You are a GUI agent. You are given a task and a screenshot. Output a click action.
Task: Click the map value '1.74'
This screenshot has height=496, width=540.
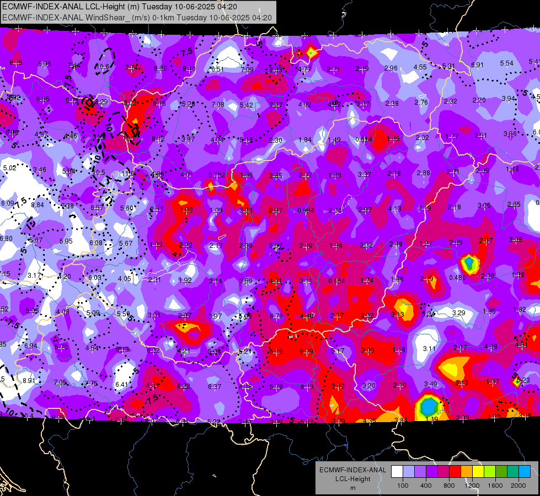click(367, 281)
